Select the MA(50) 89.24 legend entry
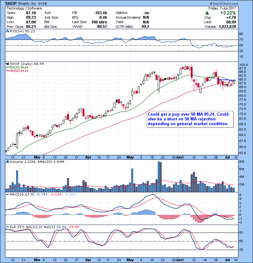 pos(17,71)
